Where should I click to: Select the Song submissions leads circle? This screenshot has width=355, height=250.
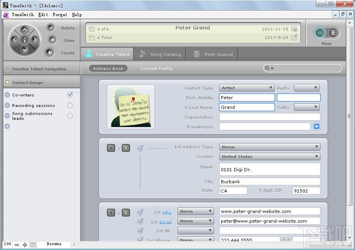click(x=70, y=116)
